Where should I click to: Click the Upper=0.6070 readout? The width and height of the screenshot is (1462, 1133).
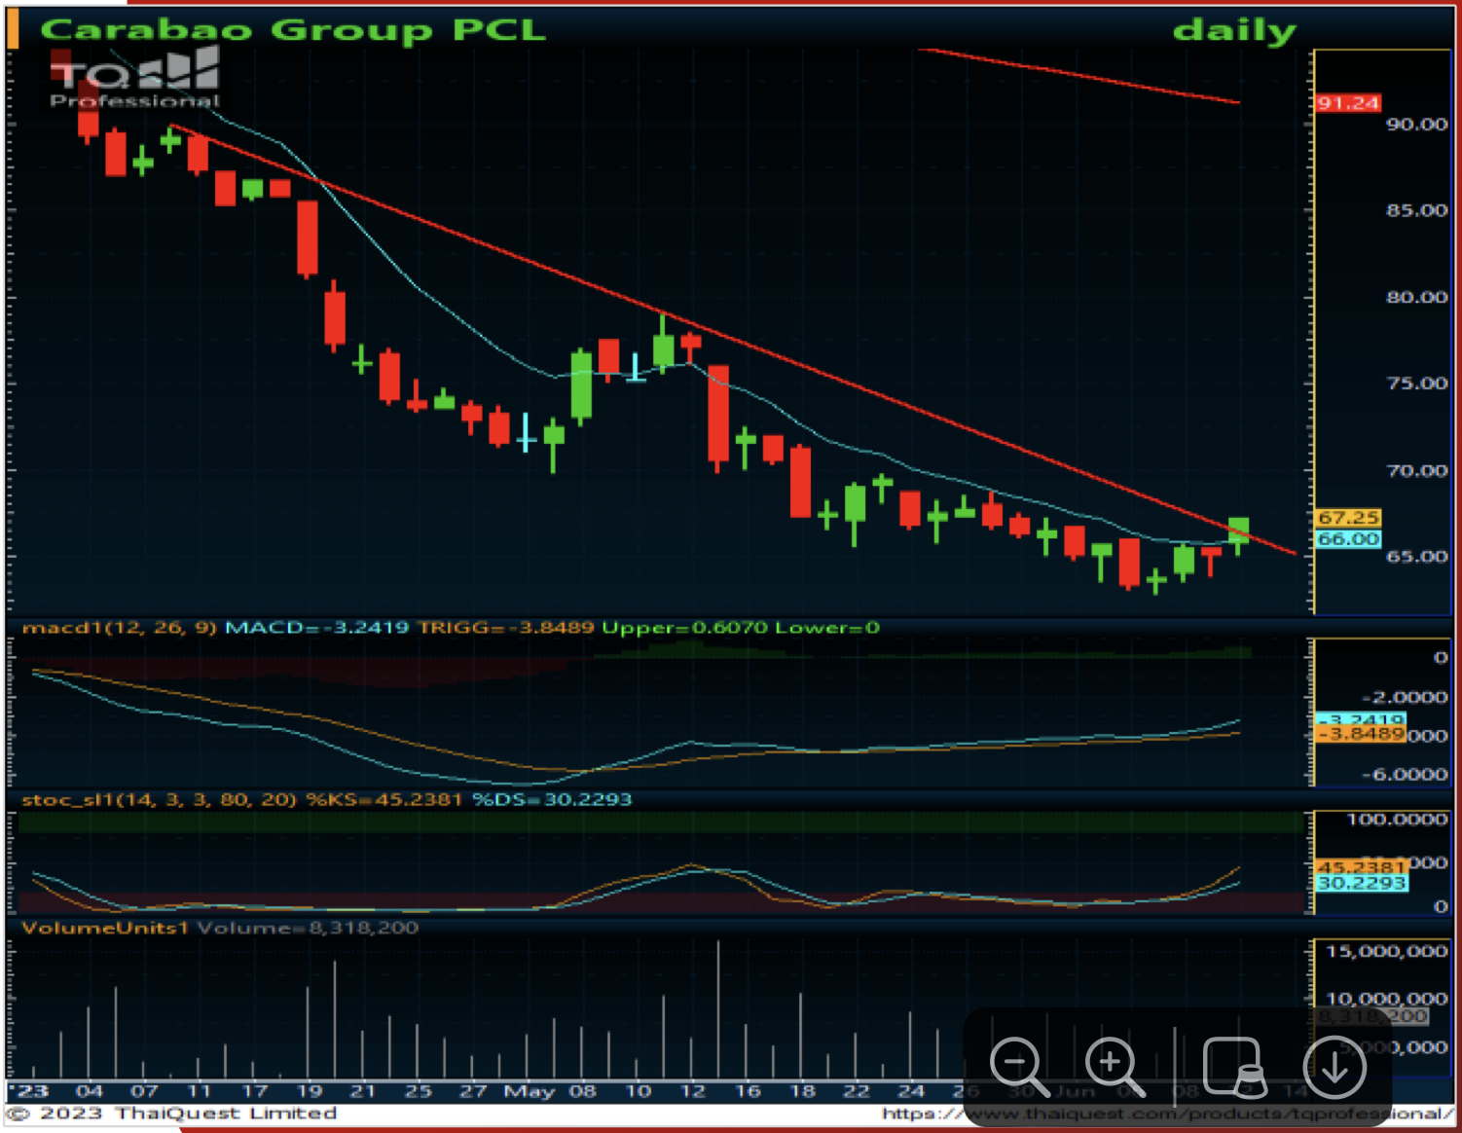point(685,628)
